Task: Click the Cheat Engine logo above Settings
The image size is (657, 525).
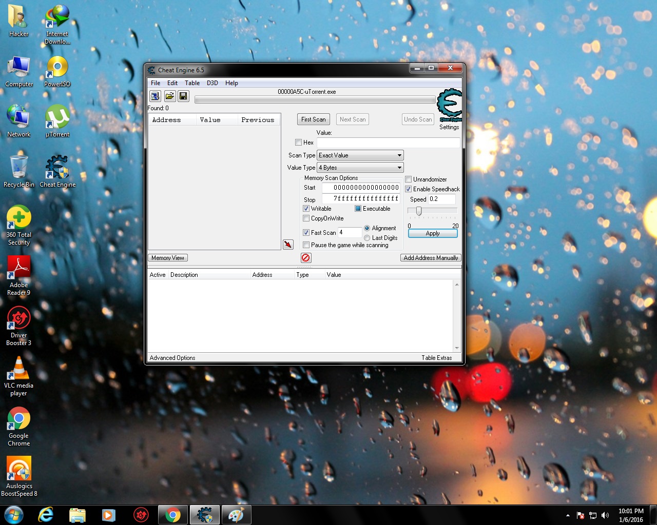Action: 449,105
